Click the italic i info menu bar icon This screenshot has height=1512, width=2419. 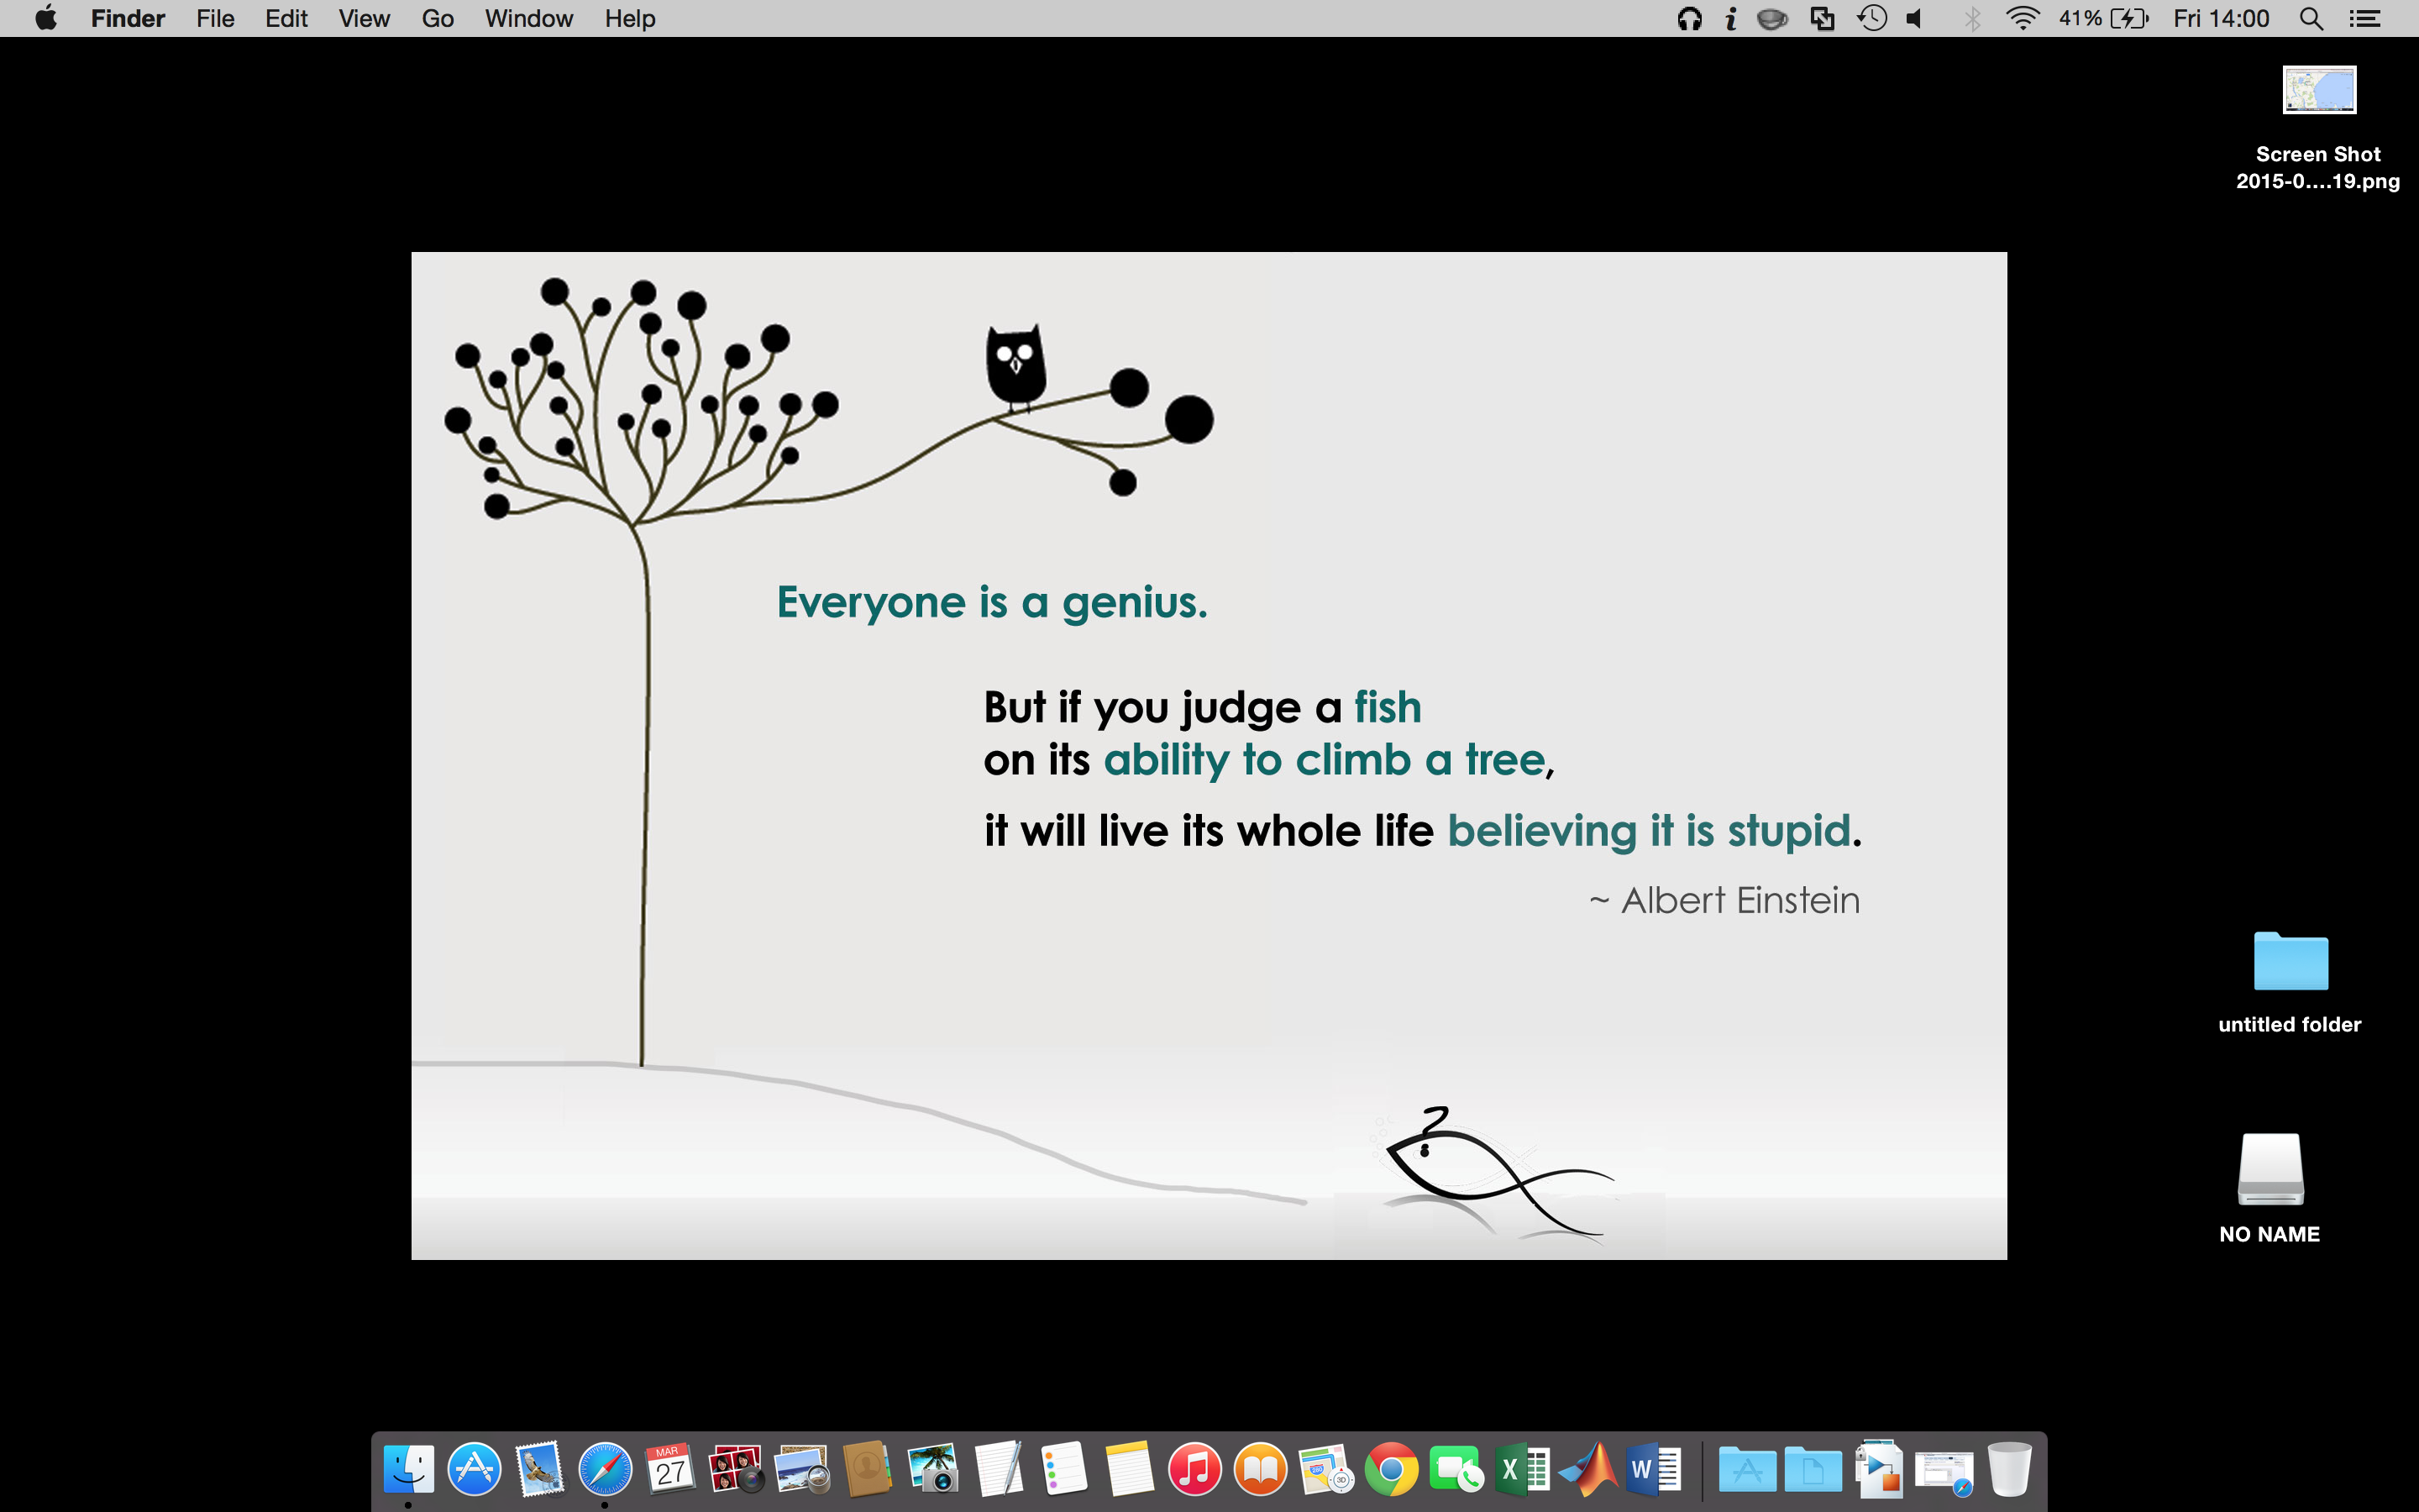pos(1731,18)
